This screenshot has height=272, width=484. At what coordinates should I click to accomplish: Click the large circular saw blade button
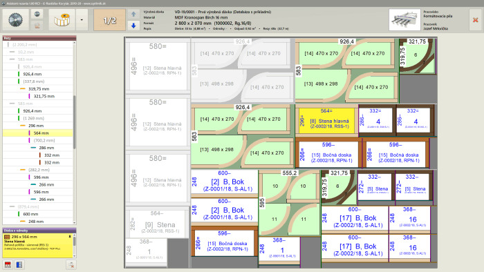point(16,20)
